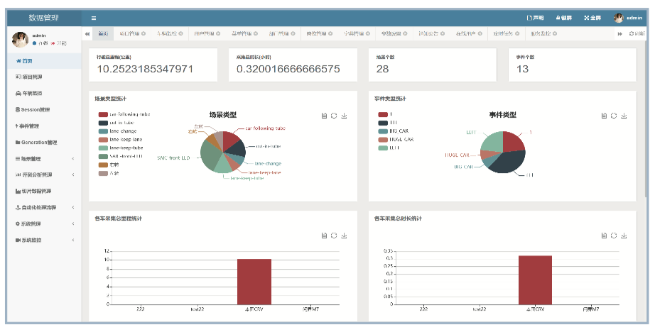The image size is (655, 332).
Task: Expand the 场景管理 sidebar submenu
Action: 44,158
